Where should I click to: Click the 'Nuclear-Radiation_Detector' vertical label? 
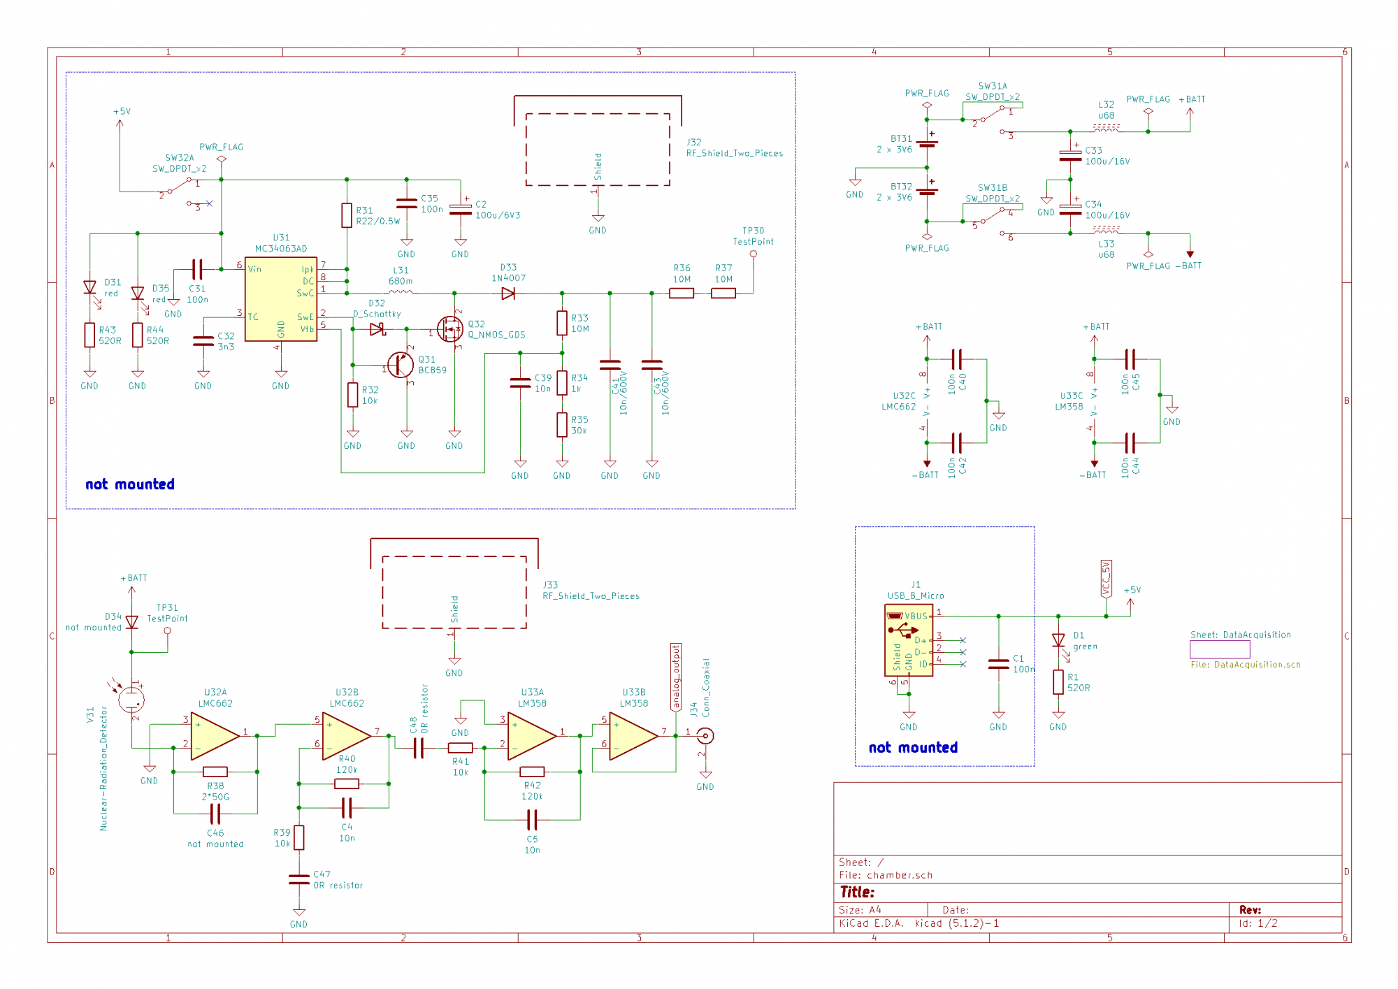point(103,767)
